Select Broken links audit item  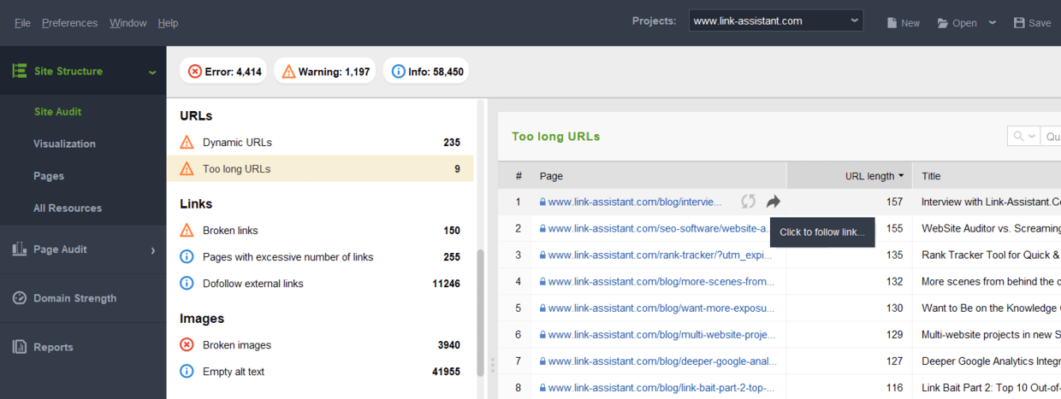pyautogui.click(x=230, y=231)
